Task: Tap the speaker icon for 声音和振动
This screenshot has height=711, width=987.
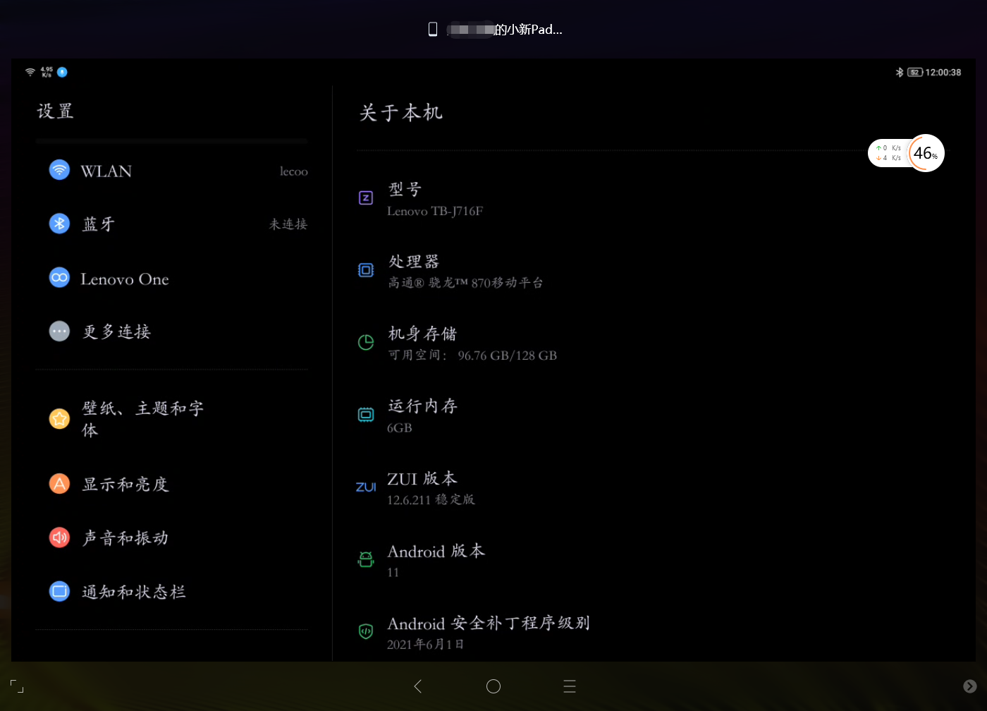Action: coord(59,537)
